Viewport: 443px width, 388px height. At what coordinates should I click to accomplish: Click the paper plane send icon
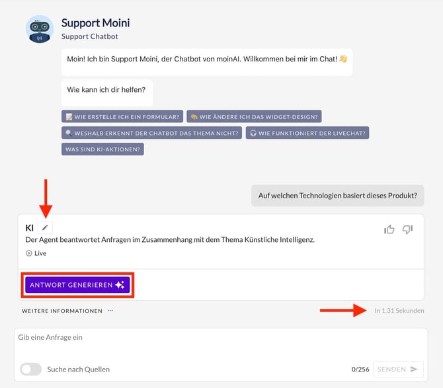point(415,369)
